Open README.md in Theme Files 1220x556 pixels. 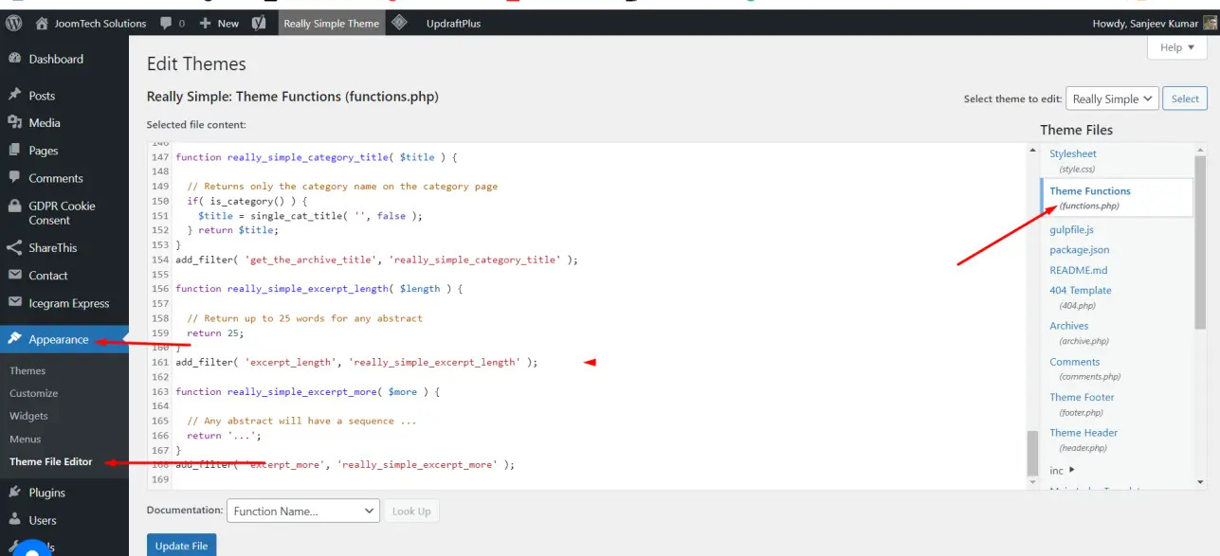[x=1078, y=270]
